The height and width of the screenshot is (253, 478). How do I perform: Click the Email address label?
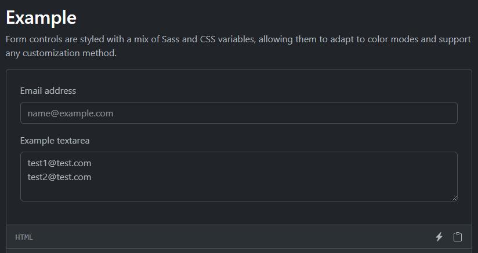coord(48,91)
